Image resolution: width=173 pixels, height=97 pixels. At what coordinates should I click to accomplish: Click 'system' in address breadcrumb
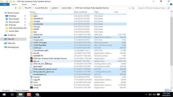tap(55, 8)
